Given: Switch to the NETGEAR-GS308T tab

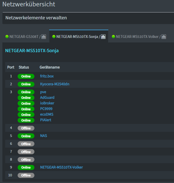Looking at the screenshot, I should pos(26,37).
